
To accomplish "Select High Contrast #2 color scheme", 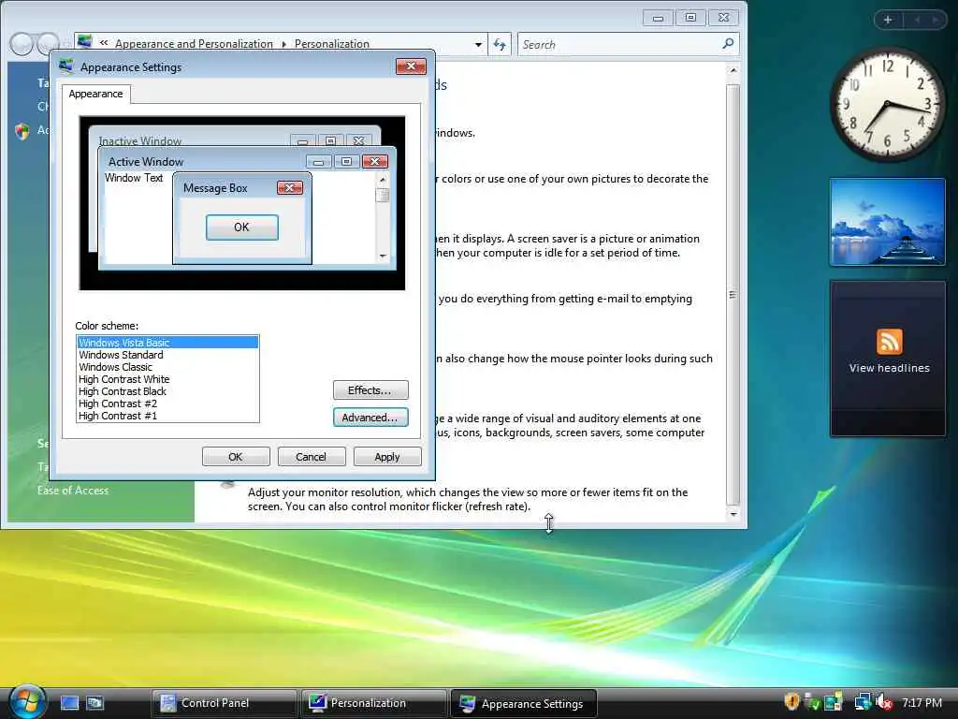I will [167, 404].
